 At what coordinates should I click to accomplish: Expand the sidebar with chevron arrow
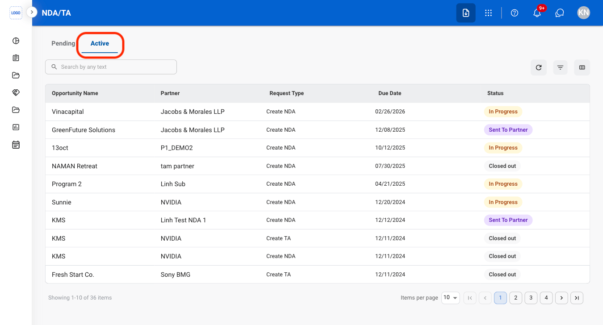[32, 12]
